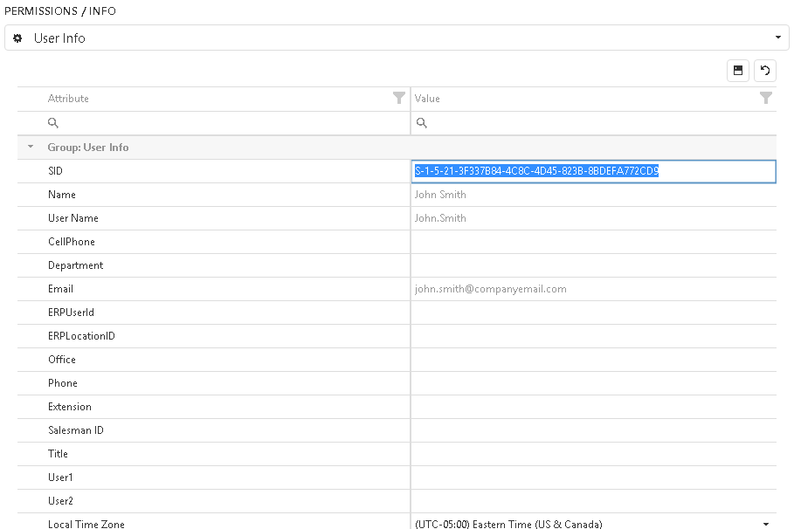Select the User Name attribute label
The width and height of the screenshot is (794, 529).
coord(72,218)
